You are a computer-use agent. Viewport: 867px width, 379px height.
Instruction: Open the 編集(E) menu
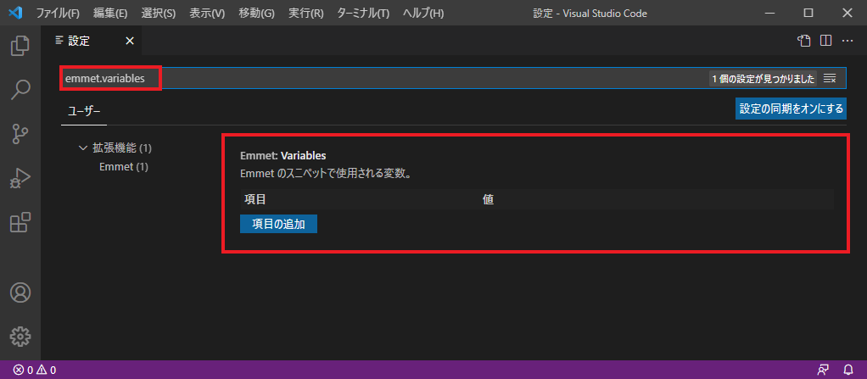point(110,13)
